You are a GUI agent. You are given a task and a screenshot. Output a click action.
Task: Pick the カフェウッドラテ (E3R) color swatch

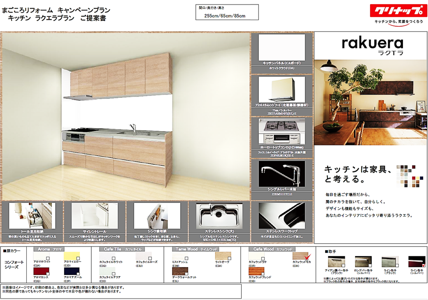point(256,256)
